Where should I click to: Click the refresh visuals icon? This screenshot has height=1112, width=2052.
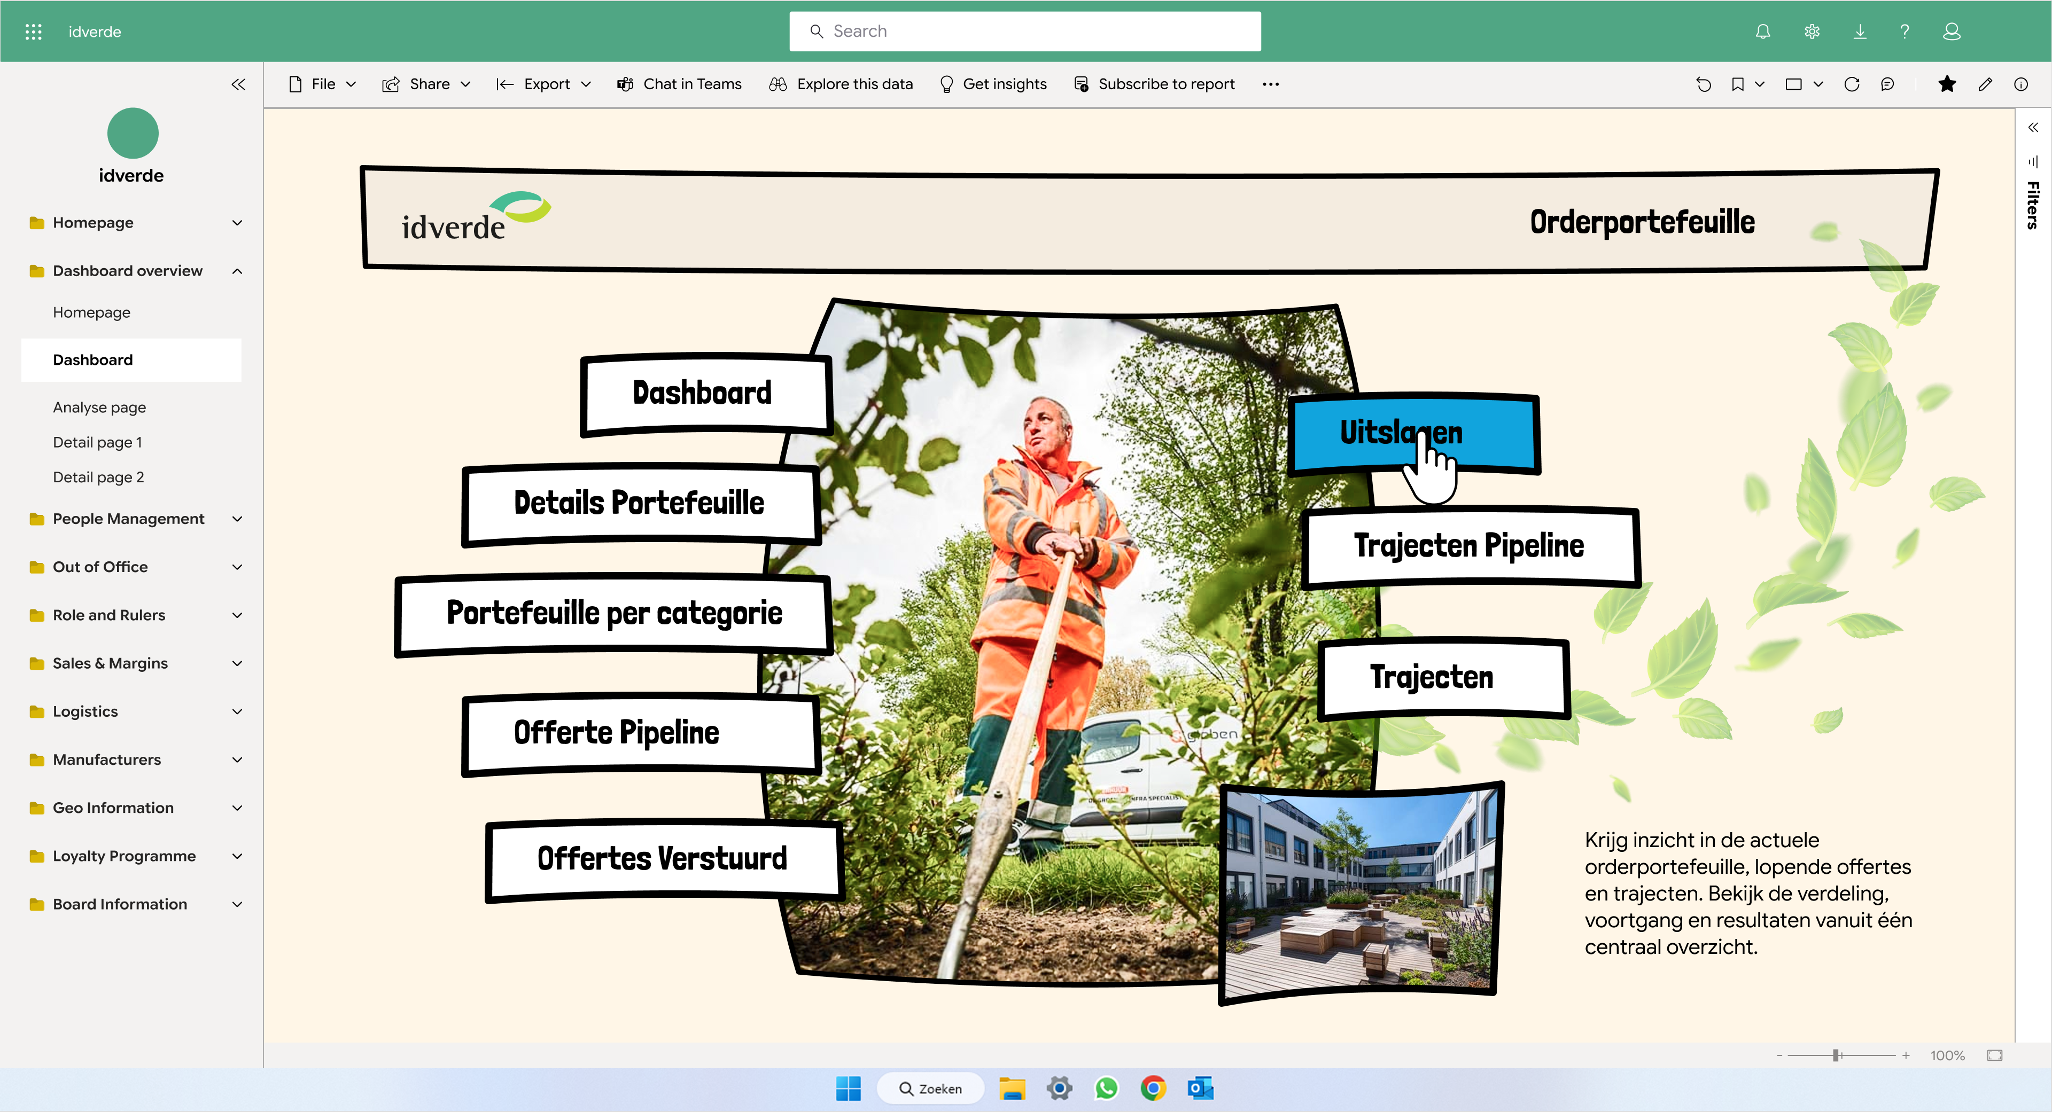(x=1851, y=84)
